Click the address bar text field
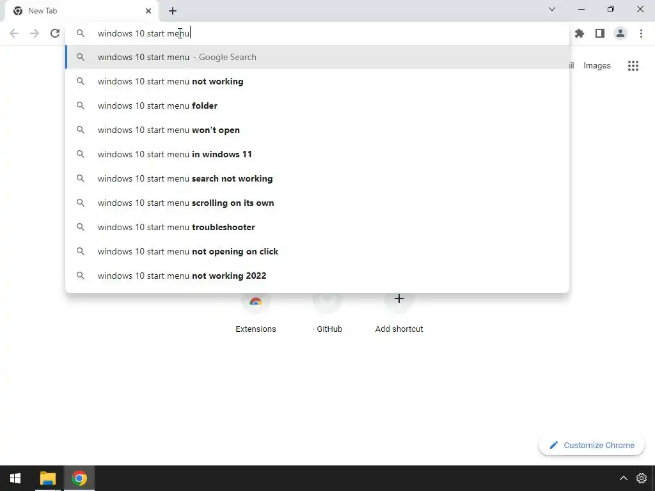The image size is (655, 491). (x=317, y=33)
